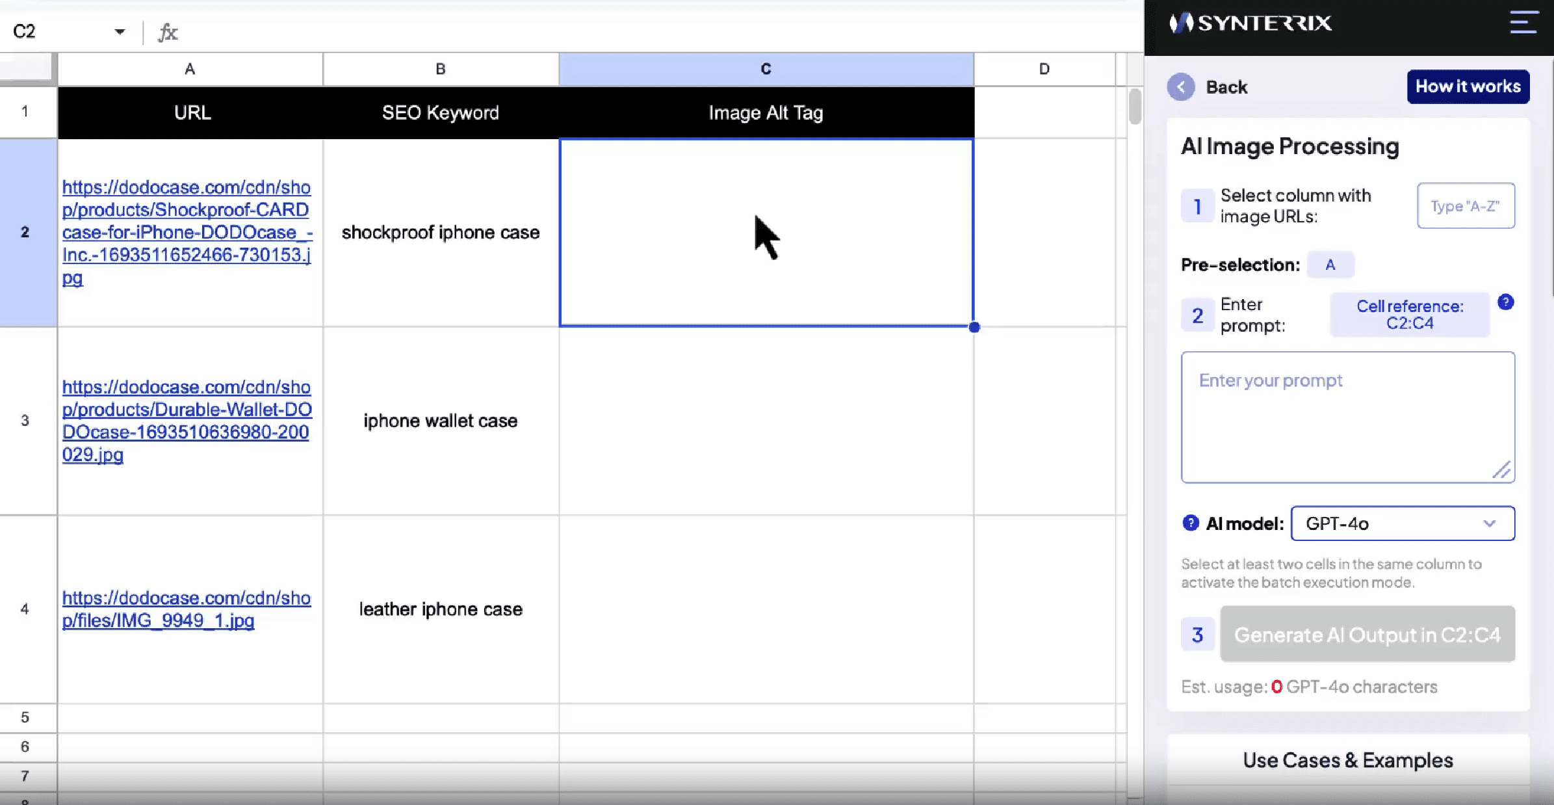Open the Synterrix hamburger menu
Screen dimensions: 1554x805
click(1523, 22)
